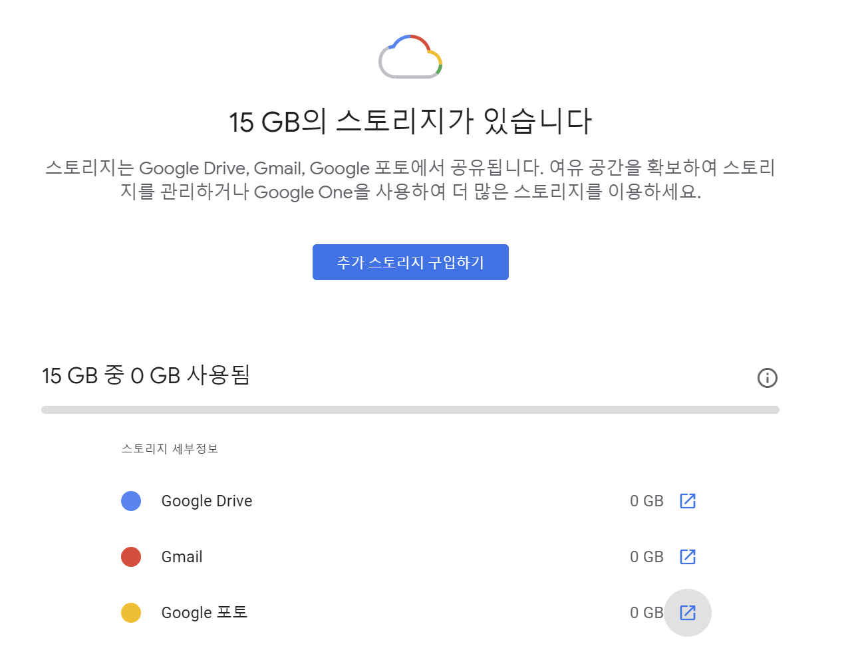
Task: Open Gmail external link icon
Action: point(687,557)
